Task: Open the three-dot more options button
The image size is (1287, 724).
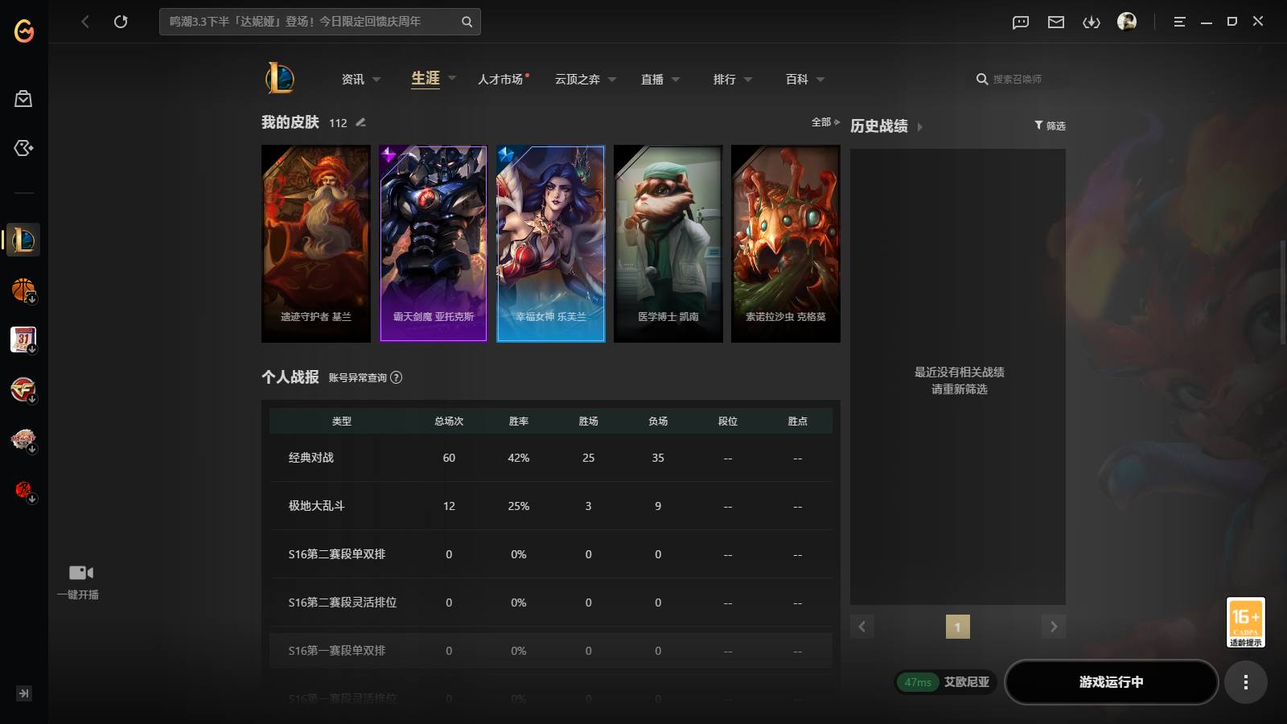Action: [x=1246, y=682]
